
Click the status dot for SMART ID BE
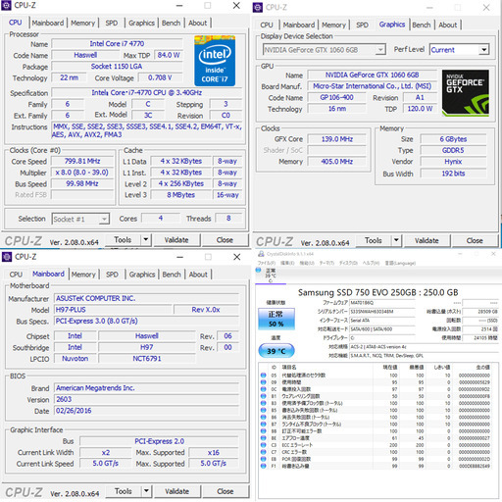tap(264, 438)
